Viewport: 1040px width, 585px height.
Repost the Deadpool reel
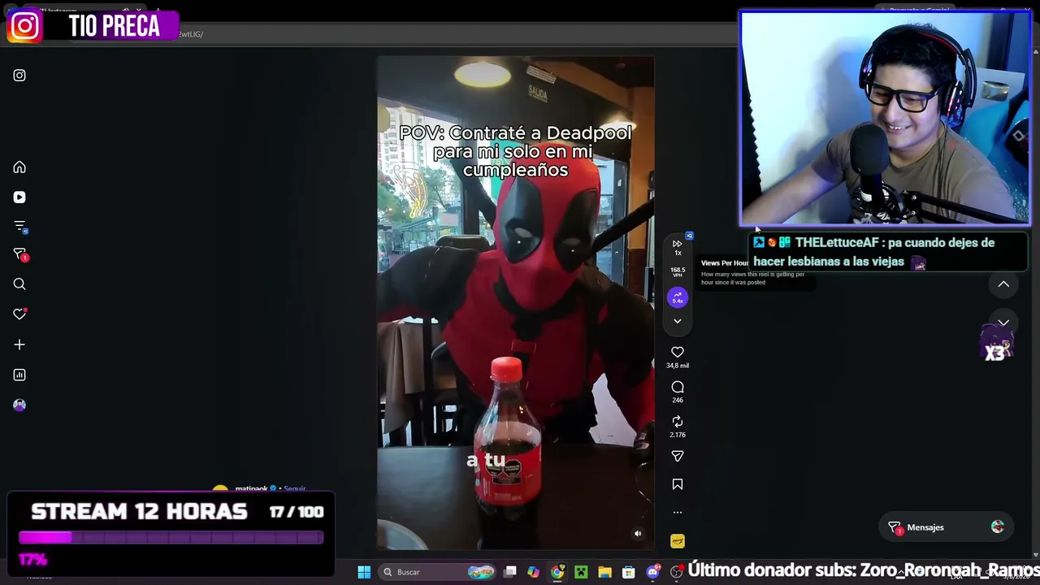[x=678, y=422]
